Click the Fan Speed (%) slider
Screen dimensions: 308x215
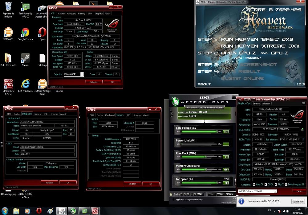point(200,183)
